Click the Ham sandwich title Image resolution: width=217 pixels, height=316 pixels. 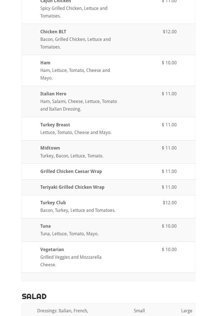coord(45,63)
